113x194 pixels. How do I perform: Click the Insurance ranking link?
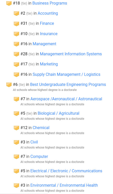click(49, 34)
